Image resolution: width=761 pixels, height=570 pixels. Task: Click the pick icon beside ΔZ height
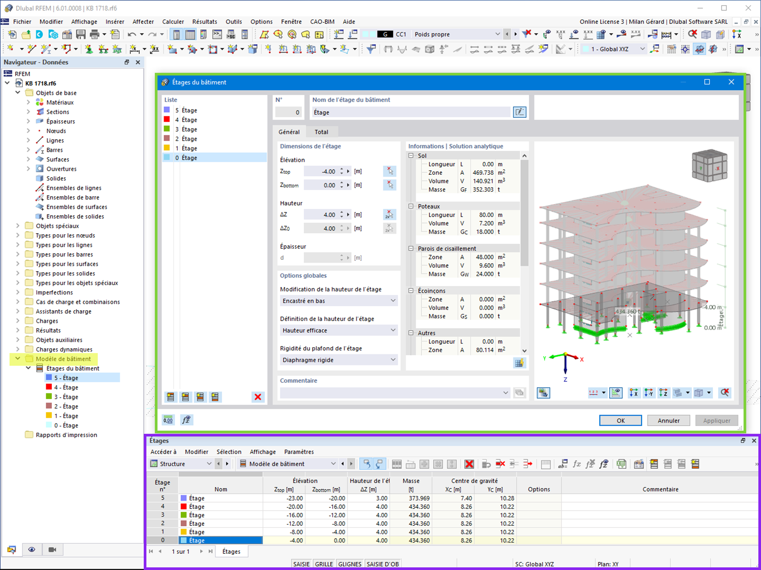(x=390, y=215)
